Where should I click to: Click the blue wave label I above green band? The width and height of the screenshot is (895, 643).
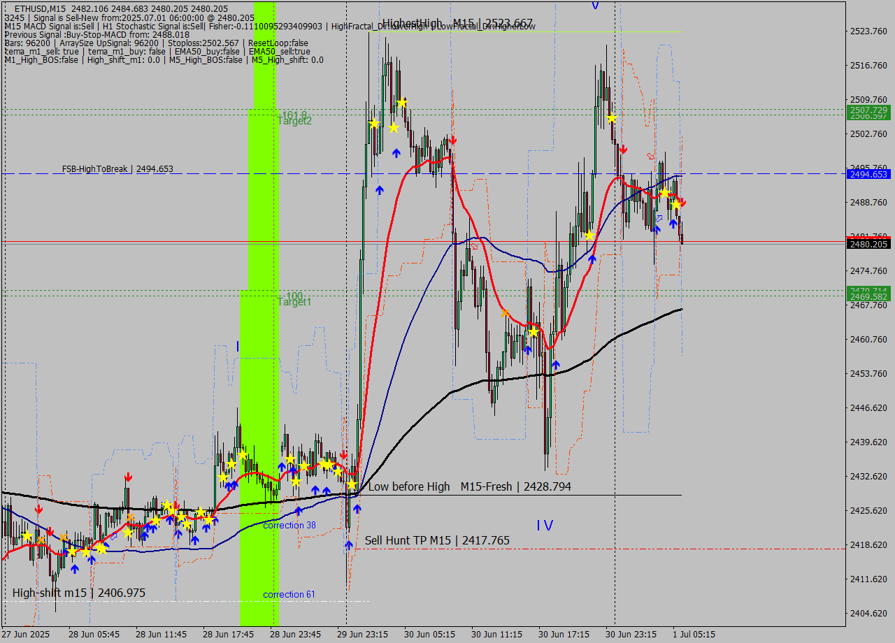pyautogui.click(x=238, y=347)
